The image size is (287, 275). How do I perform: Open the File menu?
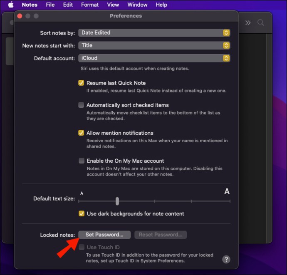pyautogui.click(x=50, y=5)
